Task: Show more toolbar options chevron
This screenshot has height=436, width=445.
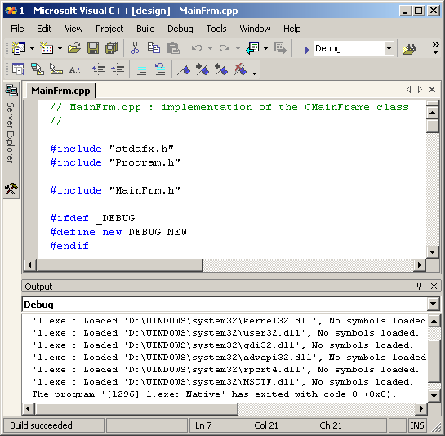Action: 435,48
